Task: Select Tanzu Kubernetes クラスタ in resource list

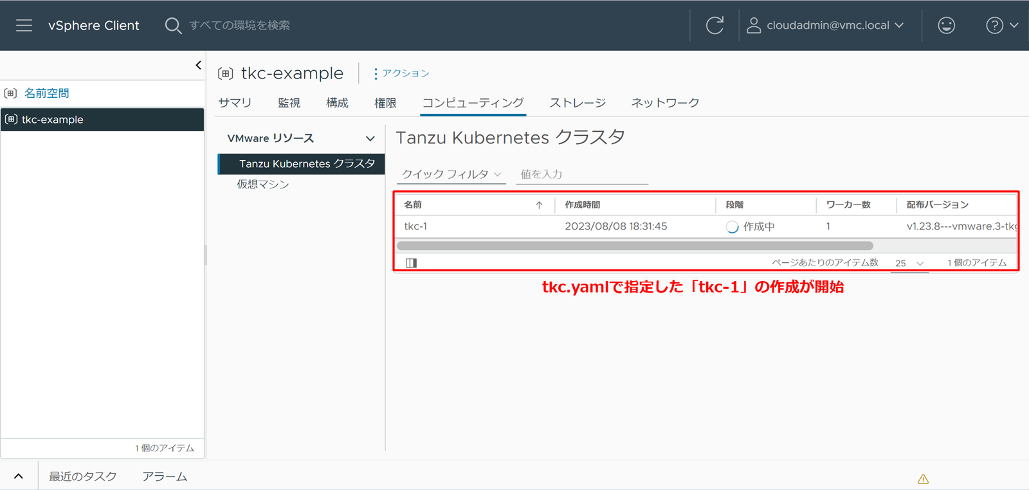Action: (302, 164)
